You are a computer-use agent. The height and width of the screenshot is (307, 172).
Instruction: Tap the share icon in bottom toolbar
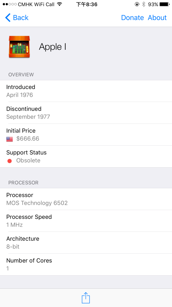86,298
